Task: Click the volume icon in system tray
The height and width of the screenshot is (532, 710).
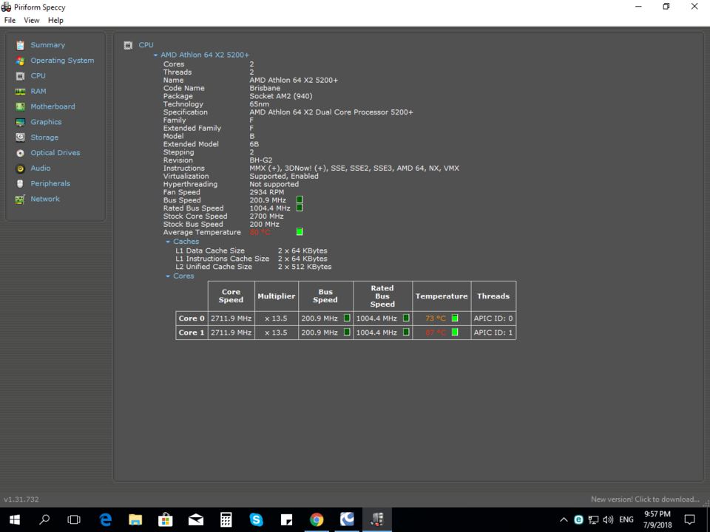Action: [608, 519]
